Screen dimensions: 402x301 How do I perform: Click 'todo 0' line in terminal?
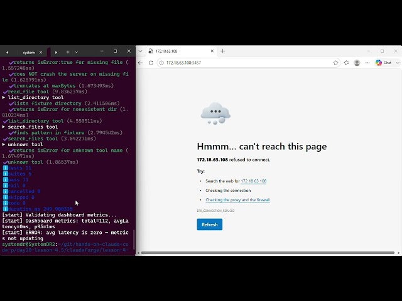point(14,203)
